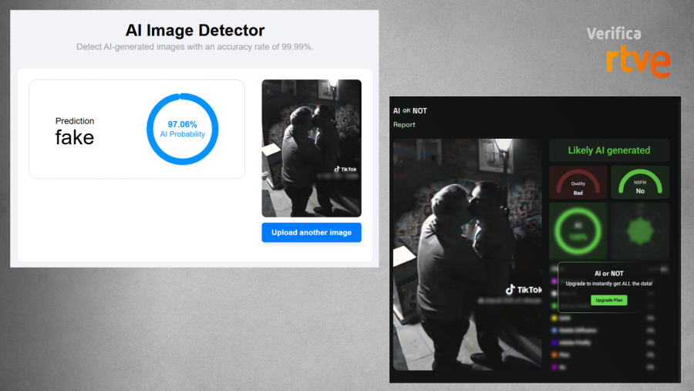The height and width of the screenshot is (391, 694).
Task: Click the AI Image Detector title
Action: pos(195,30)
